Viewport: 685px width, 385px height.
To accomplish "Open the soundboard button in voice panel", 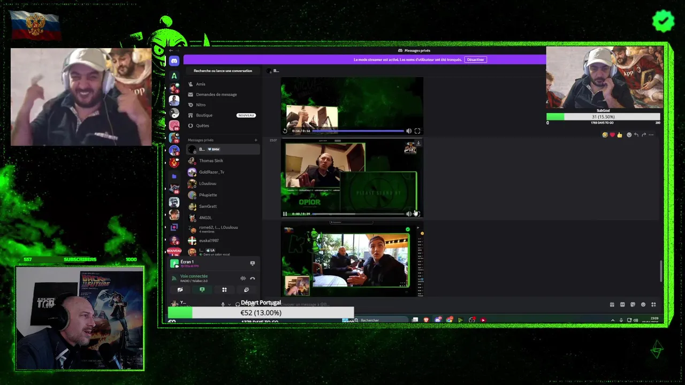I will point(246,289).
